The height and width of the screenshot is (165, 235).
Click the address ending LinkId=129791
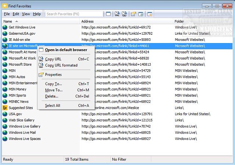[117, 114]
